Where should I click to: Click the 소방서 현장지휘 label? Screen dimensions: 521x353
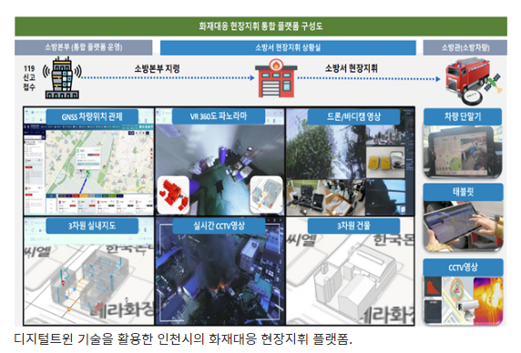(351, 68)
